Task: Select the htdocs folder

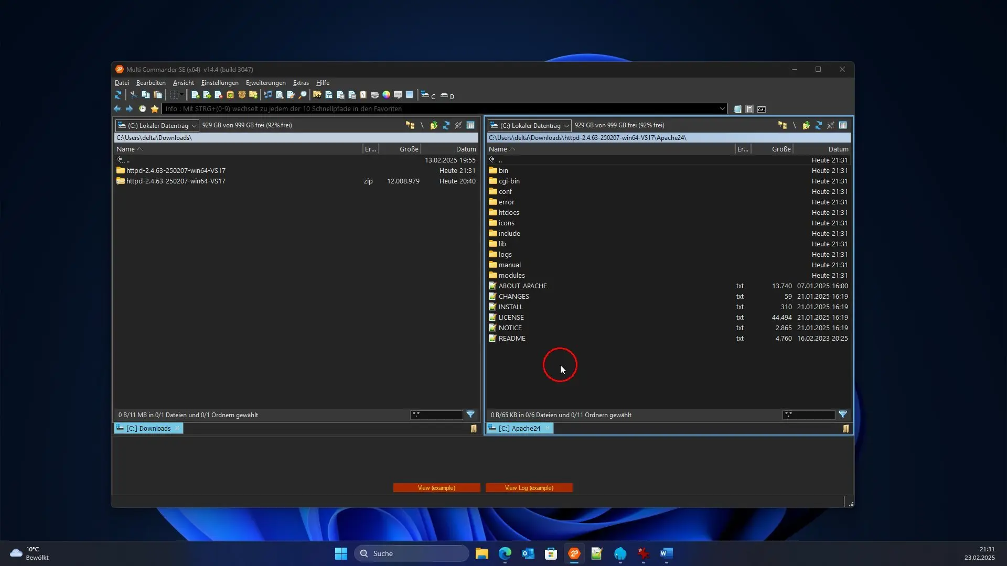Action: tap(509, 212)
